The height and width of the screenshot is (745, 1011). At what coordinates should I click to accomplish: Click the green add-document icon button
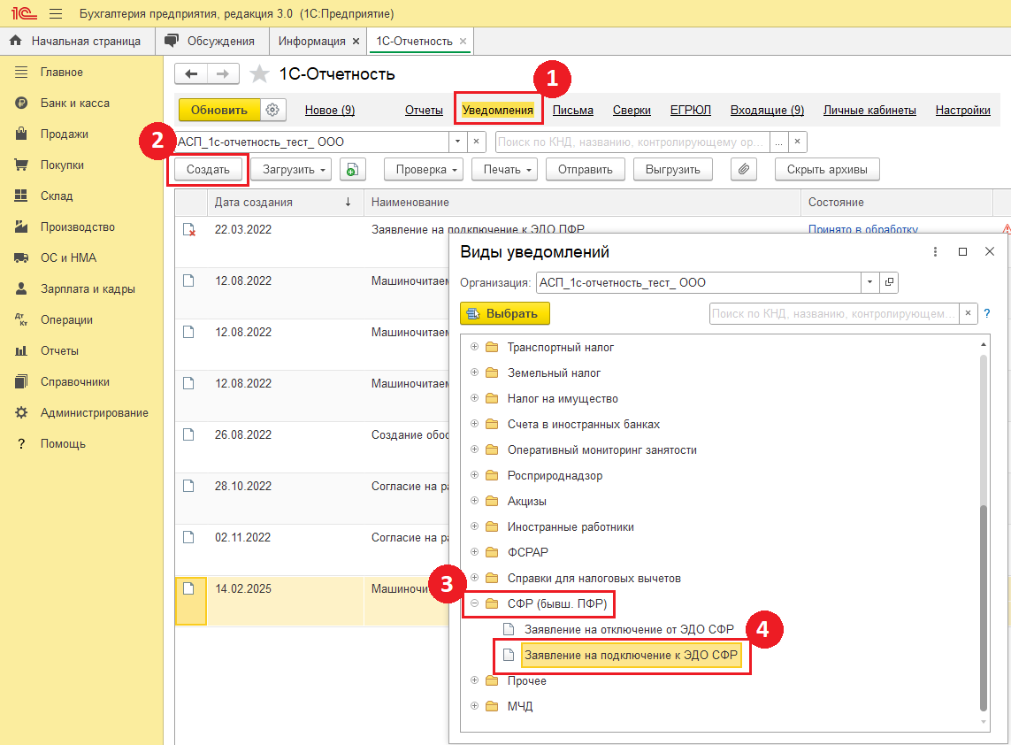[x=352, y=170]
